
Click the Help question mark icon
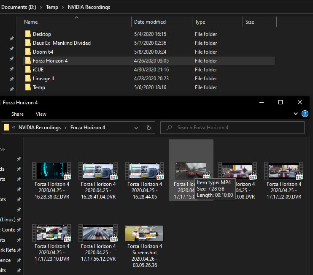[x=305, y=114]
